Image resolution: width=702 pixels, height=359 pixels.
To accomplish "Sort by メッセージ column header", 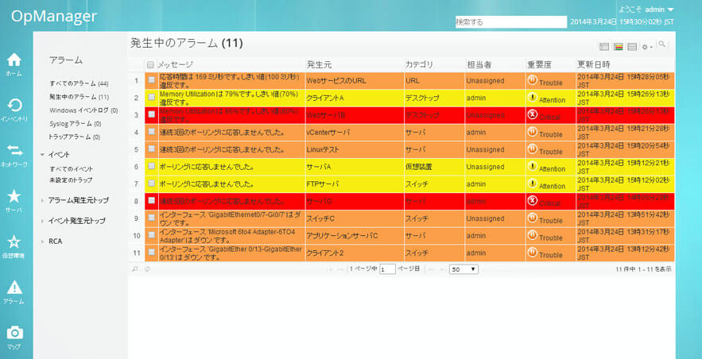I will [175, 65].
